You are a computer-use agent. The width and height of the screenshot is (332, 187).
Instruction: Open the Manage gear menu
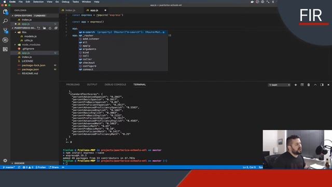[5, 161]
